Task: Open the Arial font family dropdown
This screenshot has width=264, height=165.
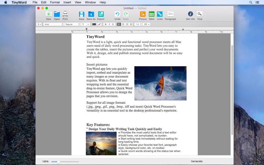Action: [53, 24]
